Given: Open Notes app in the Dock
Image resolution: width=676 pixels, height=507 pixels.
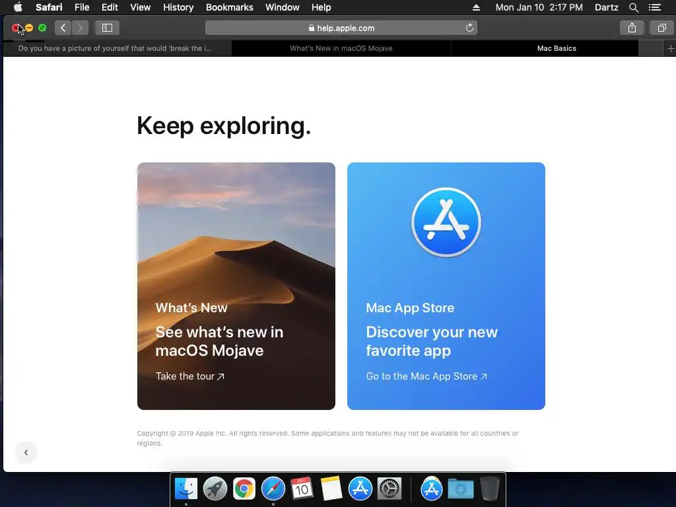Looking at the screenshot, I should tap(331, 489).
